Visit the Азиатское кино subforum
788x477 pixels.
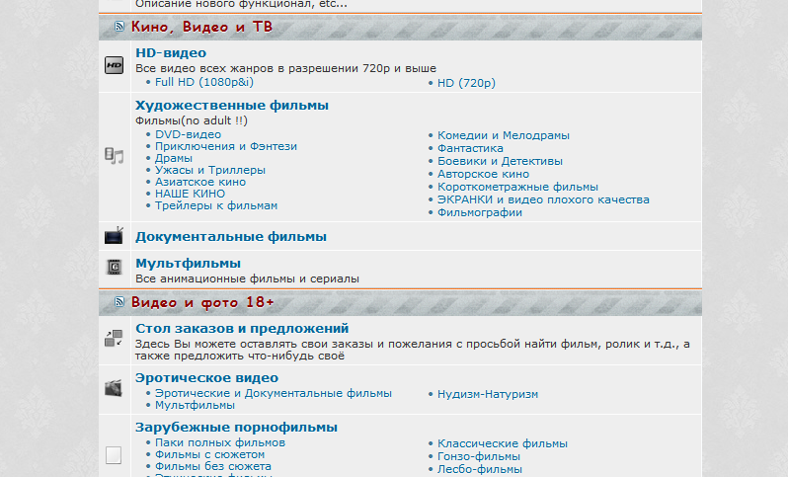click(200, 182)
